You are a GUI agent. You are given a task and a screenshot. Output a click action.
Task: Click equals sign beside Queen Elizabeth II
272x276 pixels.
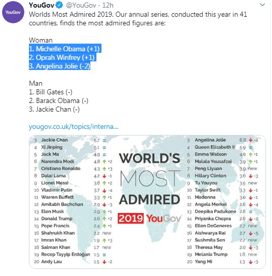251,148
